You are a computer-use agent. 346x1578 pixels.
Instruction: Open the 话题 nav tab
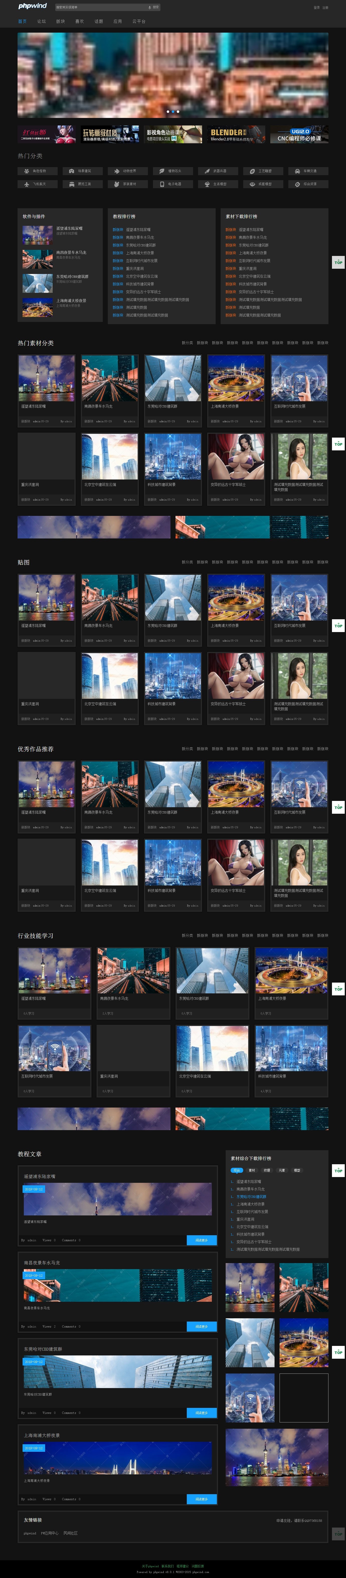click(x=99, y=21)
